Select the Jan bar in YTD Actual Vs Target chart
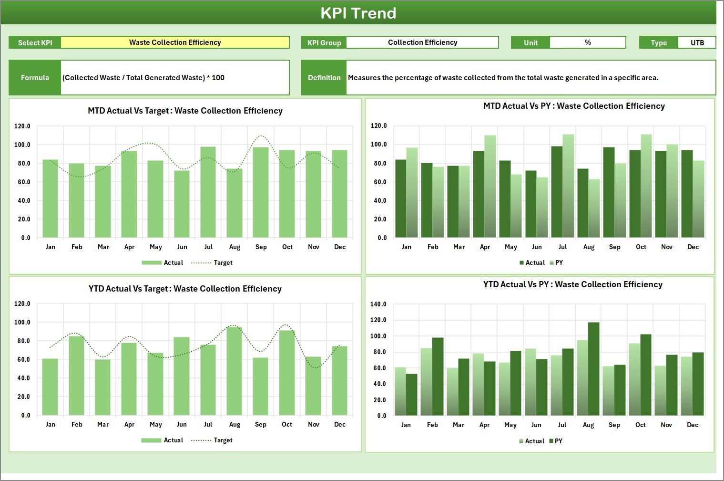 click(x=51, y=387)
